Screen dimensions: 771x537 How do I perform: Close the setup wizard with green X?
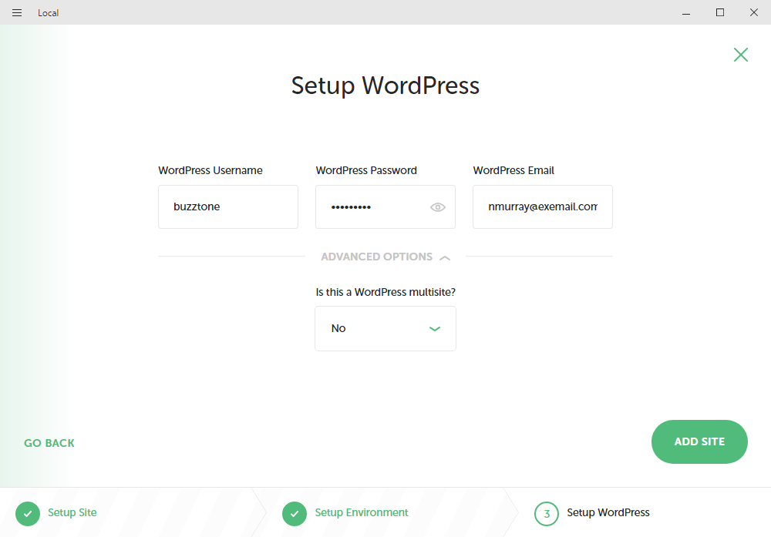[740, 55]
